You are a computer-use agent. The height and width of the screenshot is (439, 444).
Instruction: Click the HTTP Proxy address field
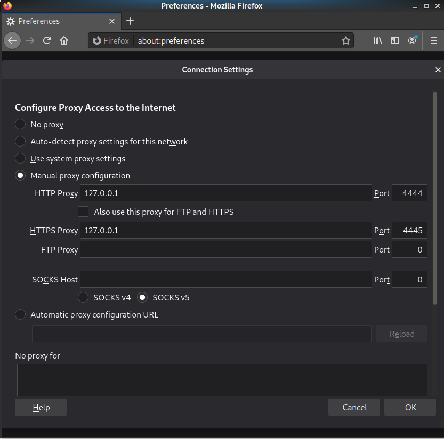click(225, 193)
